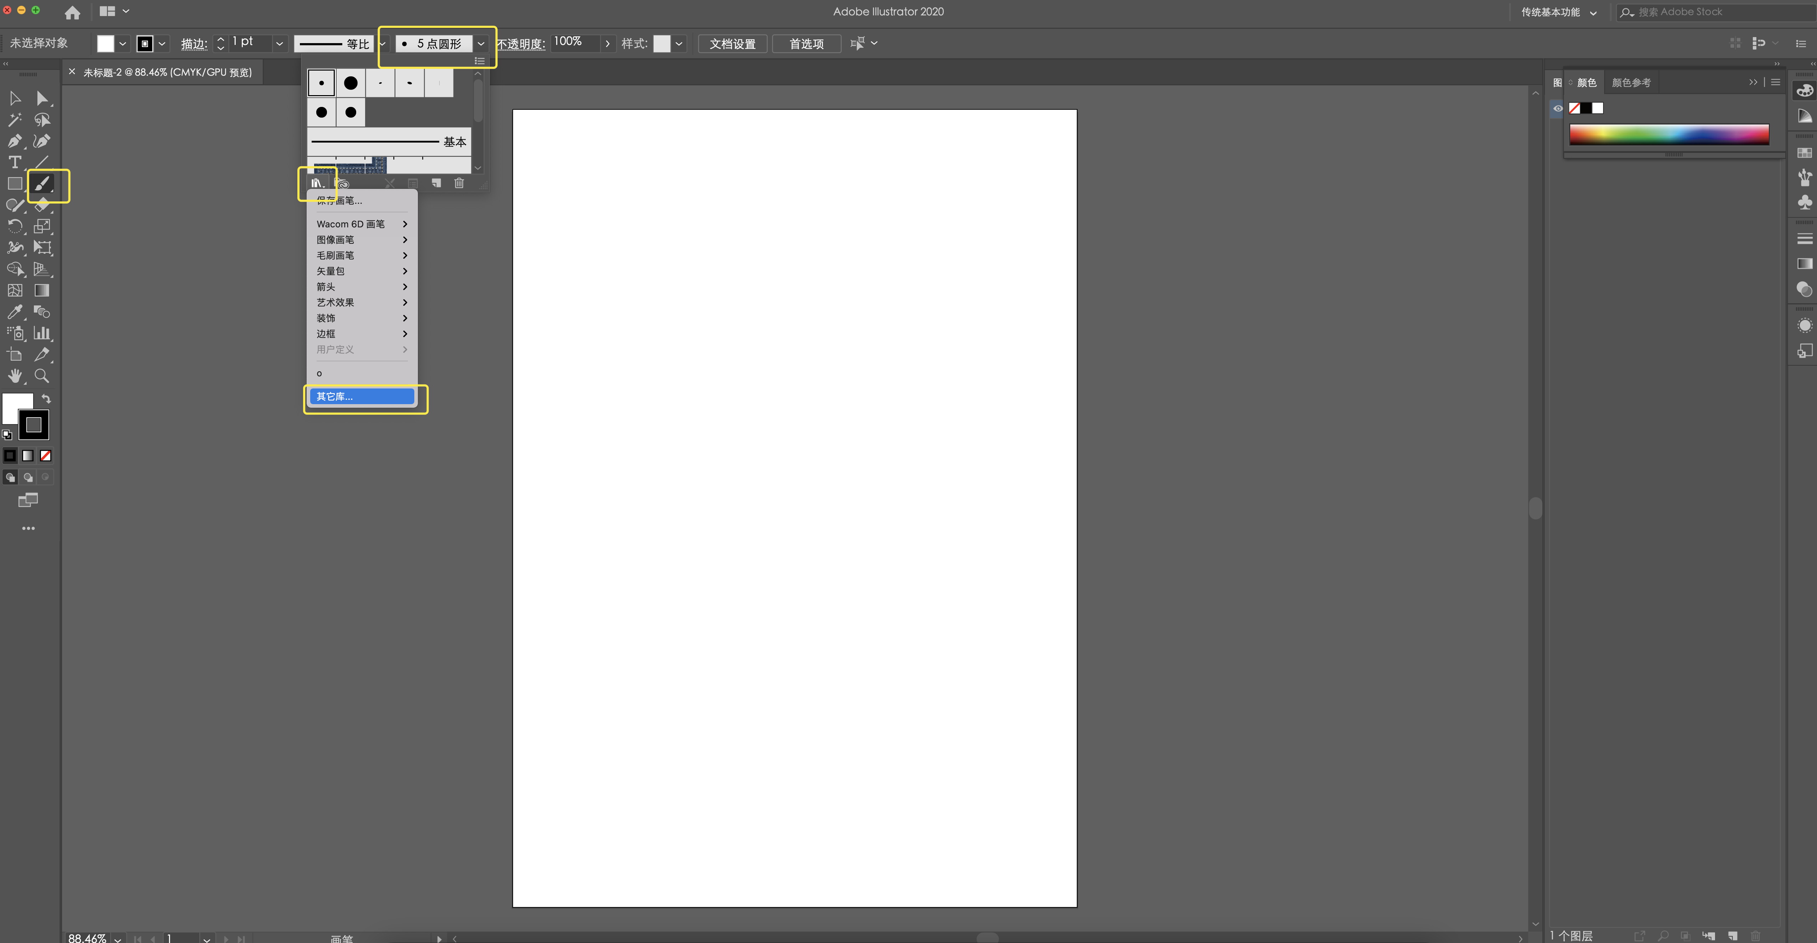
Task: Select the Rotate tool
Action: (x=14, y=226)
